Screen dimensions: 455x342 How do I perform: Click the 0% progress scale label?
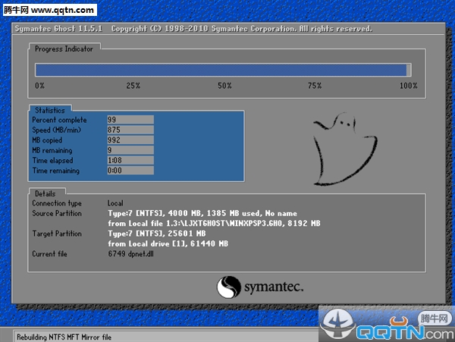39,86
